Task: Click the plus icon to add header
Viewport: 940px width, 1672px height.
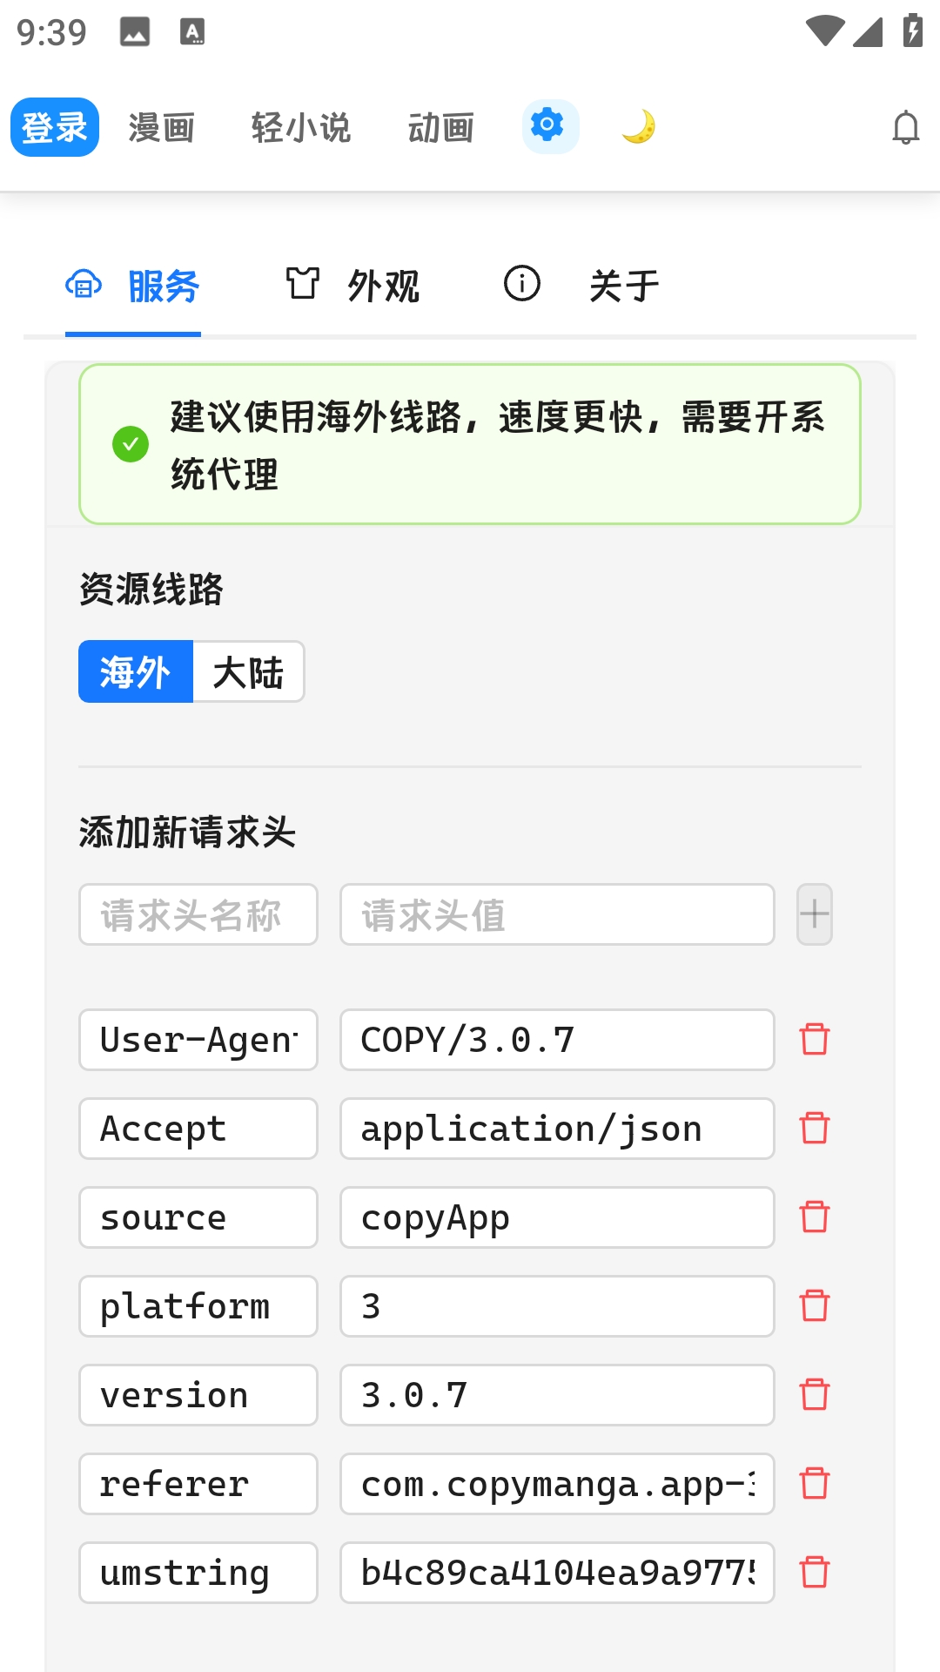Action: point(814,914)
